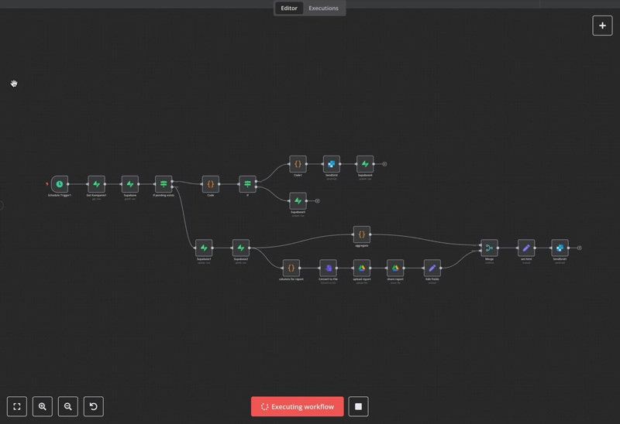Open the Edit Fields node

click(432, 268)
